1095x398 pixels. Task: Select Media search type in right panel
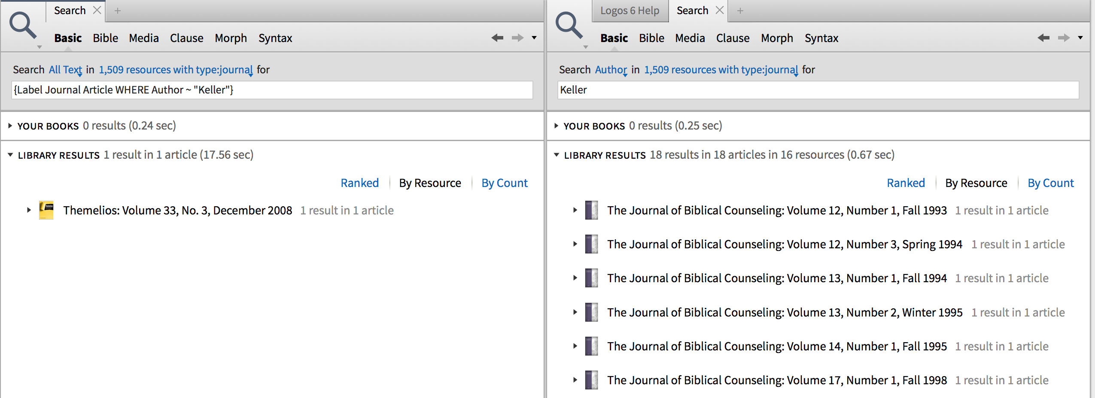[690, 38]
